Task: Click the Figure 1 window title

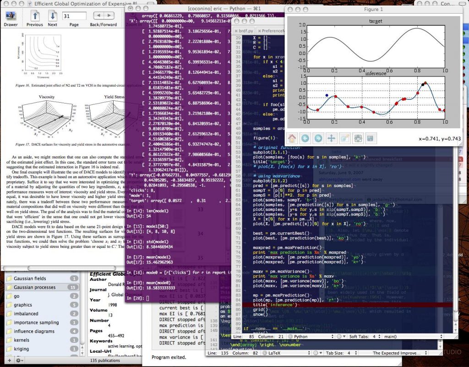Action: 373,9
